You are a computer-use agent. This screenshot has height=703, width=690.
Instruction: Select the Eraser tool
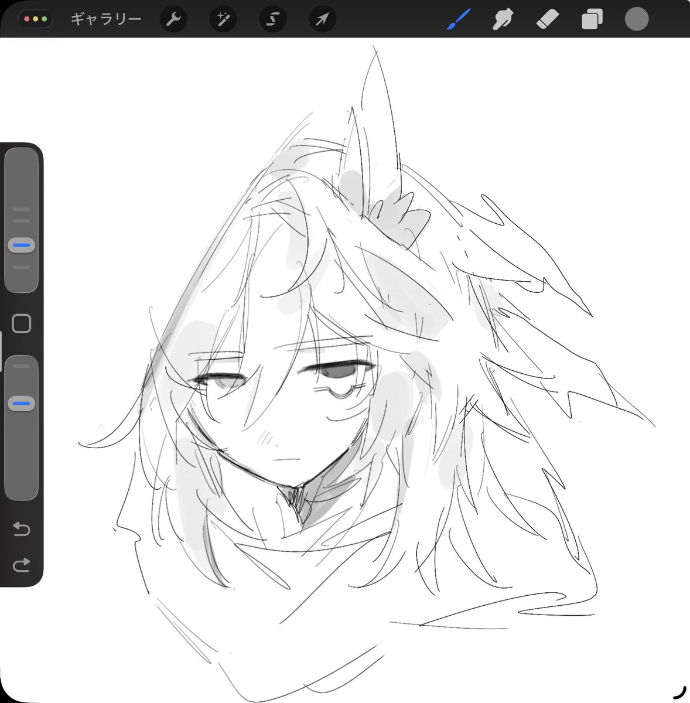(548, 19)
